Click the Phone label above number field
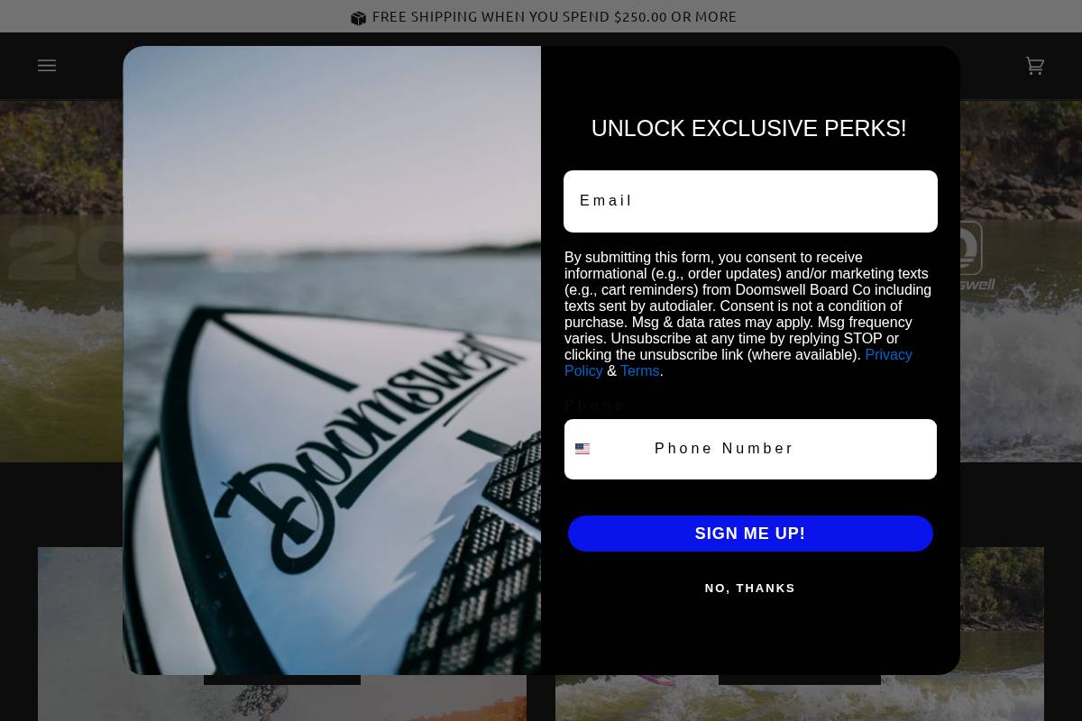Image resolution: width=1082 pixels, height=721 pixels. (x=595, y=406)
